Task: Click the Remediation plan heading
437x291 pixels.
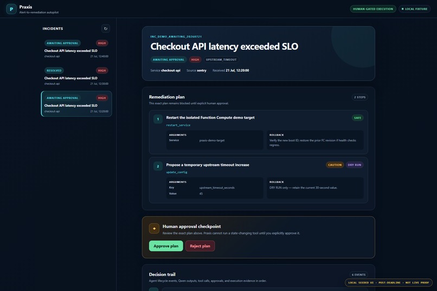Action: tap(166, 97)
